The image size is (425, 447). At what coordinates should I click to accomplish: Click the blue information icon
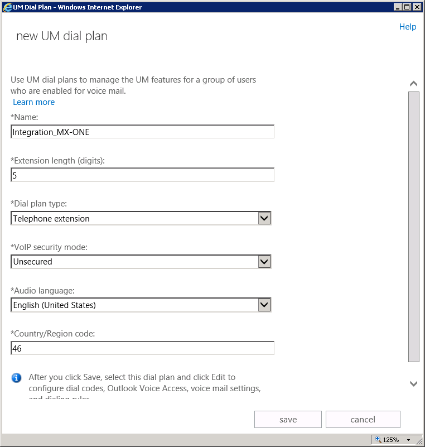pyautogui.click(x=17, y=378)
